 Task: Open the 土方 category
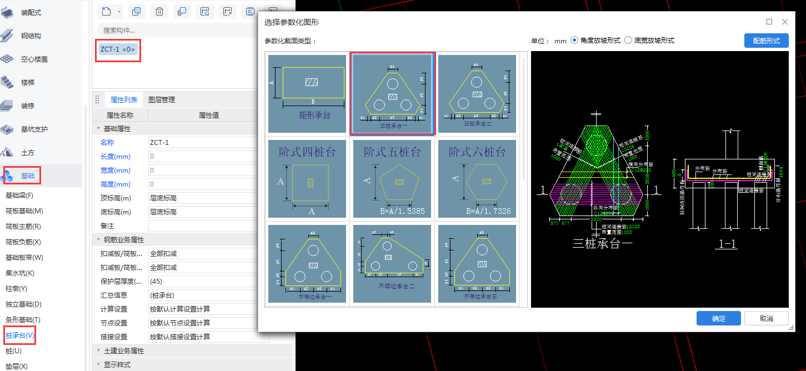pyautogui.click(x=28, y=152)
